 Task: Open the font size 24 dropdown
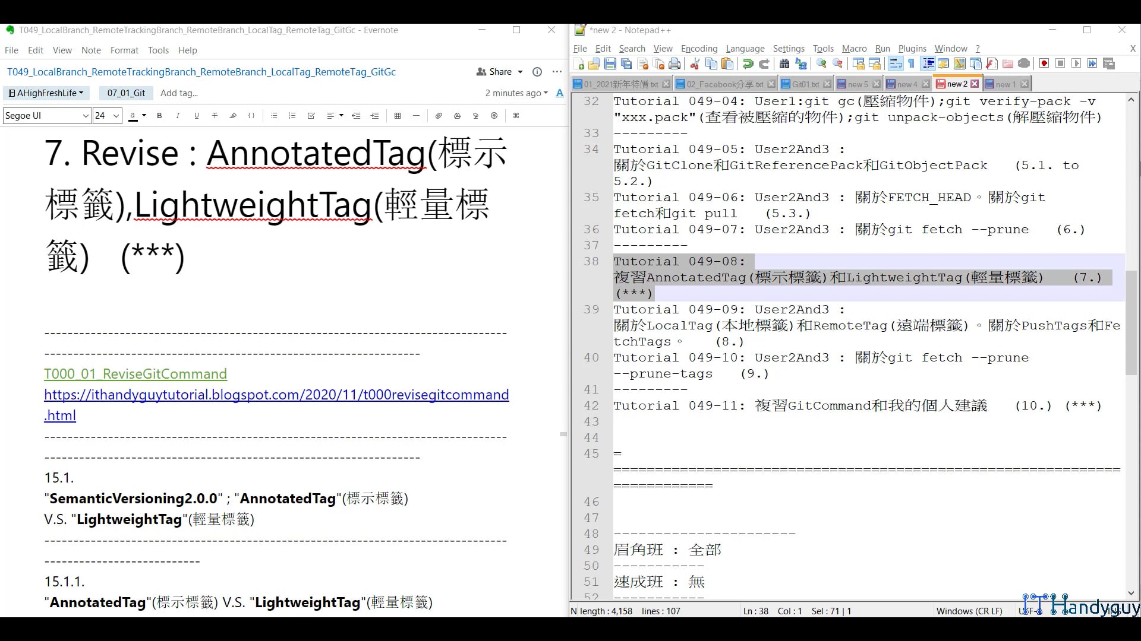pyautogui.click(x=106, y=116)
